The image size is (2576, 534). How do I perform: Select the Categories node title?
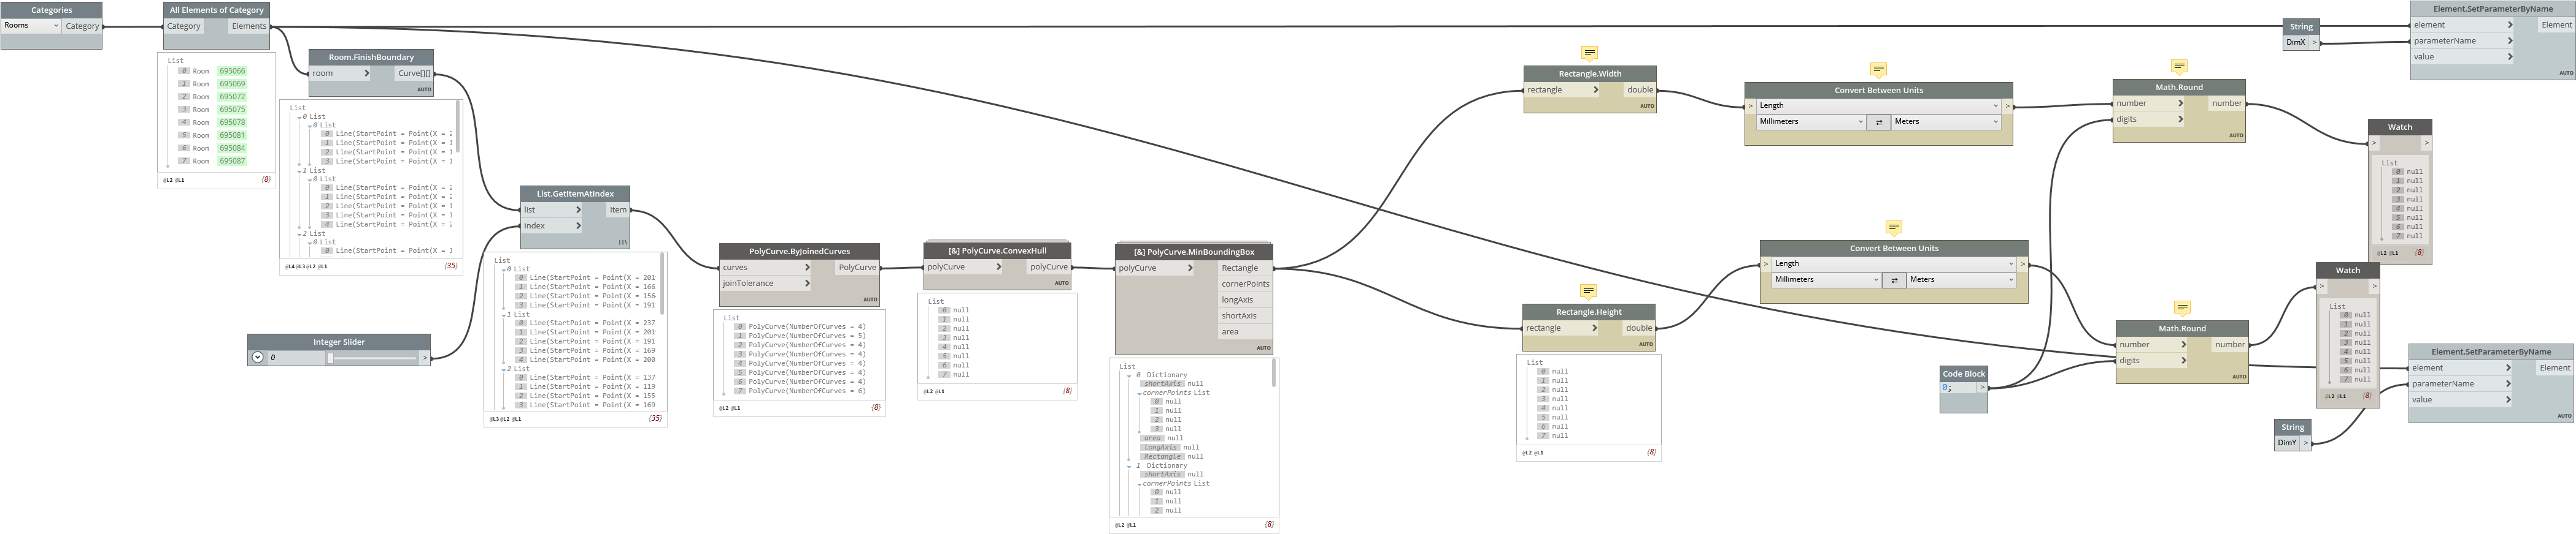coord(51,10)
